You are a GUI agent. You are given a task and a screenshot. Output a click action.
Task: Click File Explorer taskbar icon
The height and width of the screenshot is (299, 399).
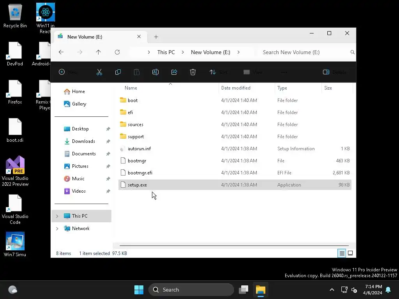(261, 290)
